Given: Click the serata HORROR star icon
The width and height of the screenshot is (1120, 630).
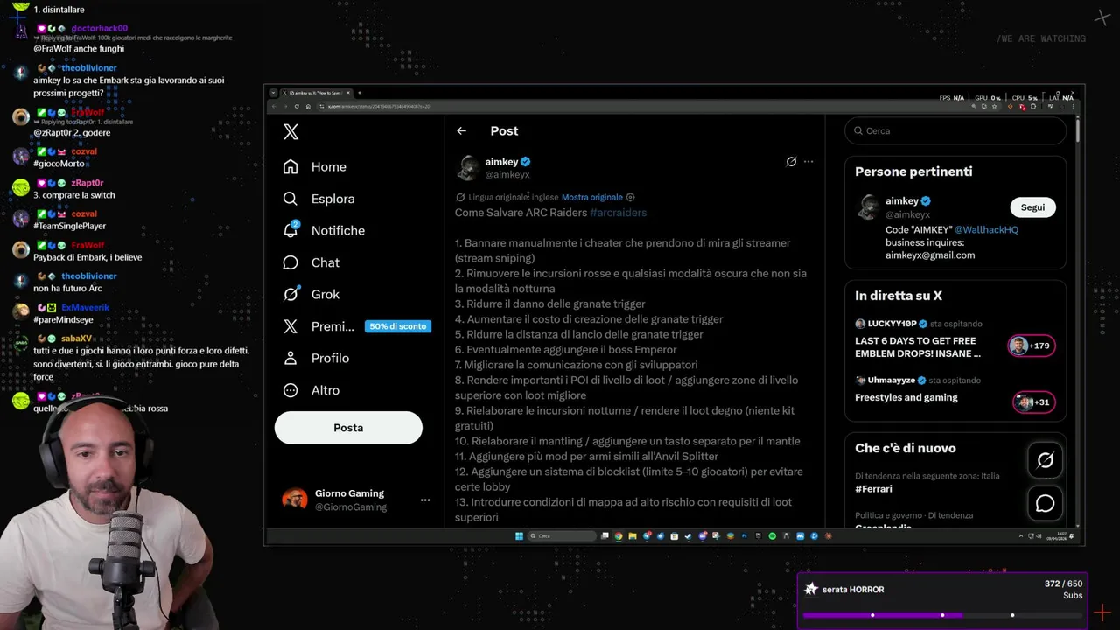Looking at the screenshot, I should tap(811, 589).
